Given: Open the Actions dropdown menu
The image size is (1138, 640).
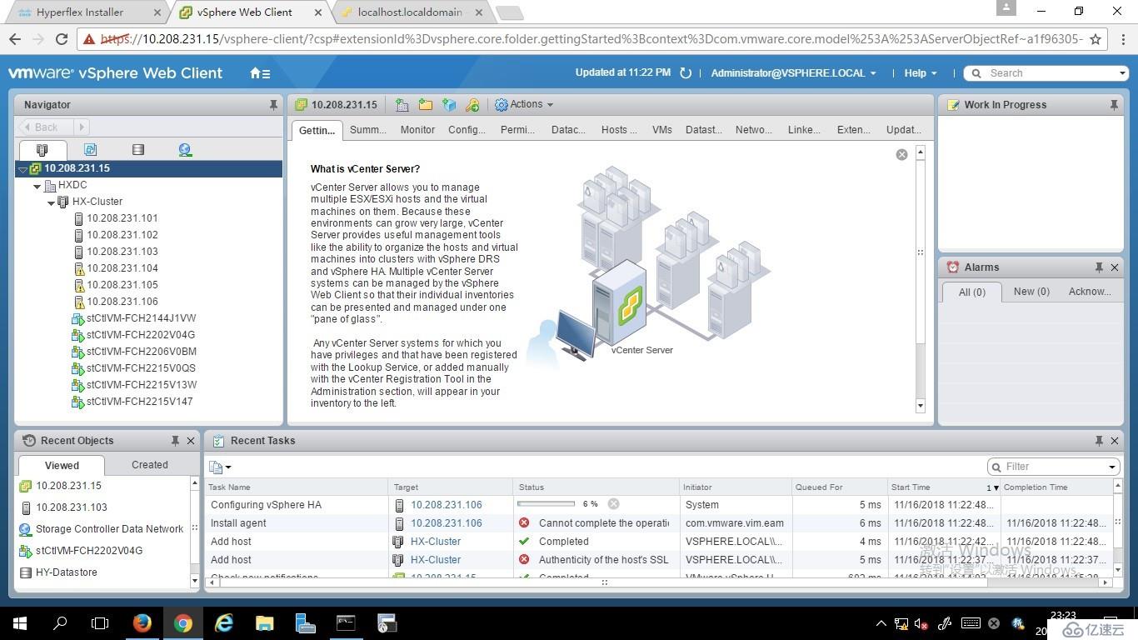Looking at the screenshot, I should [x=524, y=105].
